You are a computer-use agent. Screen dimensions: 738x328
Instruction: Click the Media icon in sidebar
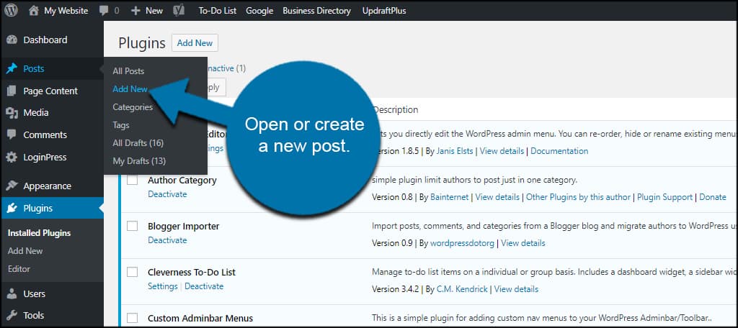click(12, 113)
